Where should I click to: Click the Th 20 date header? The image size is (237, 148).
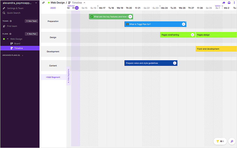click(x=129, y=8)
